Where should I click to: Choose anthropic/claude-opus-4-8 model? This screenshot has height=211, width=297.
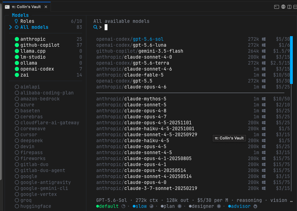[193, 111]
